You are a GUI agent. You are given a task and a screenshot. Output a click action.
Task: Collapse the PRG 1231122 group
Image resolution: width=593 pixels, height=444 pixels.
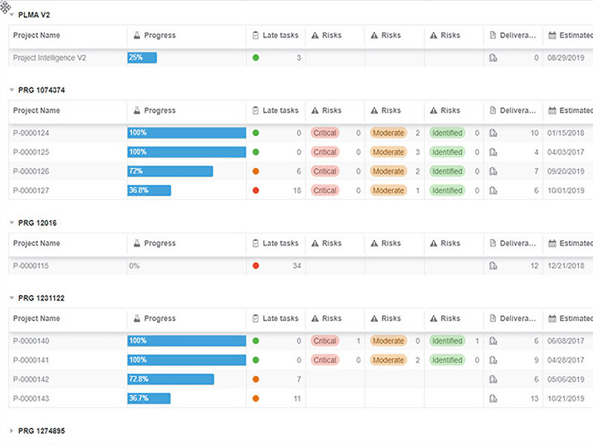(x=11, y=298)
